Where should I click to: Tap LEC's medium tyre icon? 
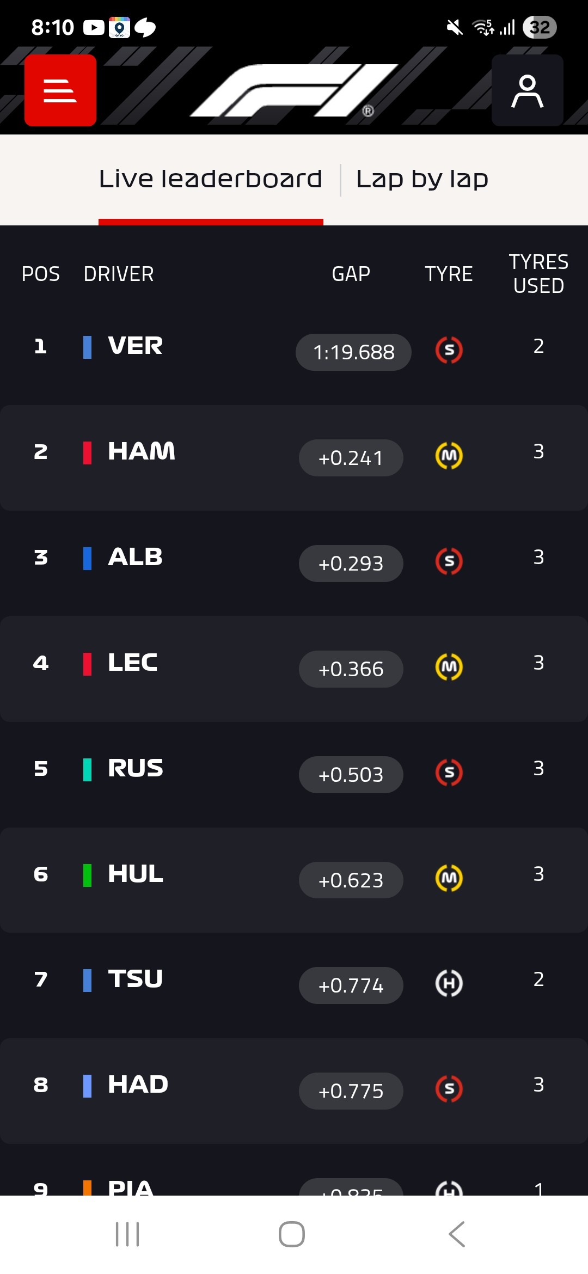pos(449,667)
